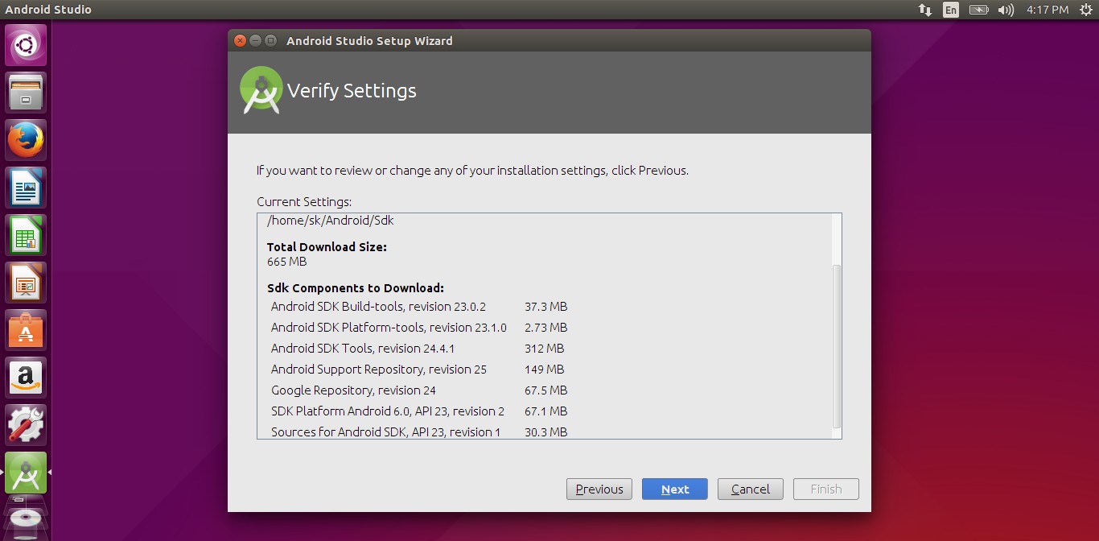Click the Cancel button

pos(751,489)
